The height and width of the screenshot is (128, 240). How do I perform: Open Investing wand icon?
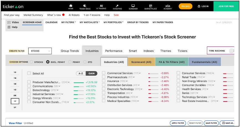coord(117,6)
